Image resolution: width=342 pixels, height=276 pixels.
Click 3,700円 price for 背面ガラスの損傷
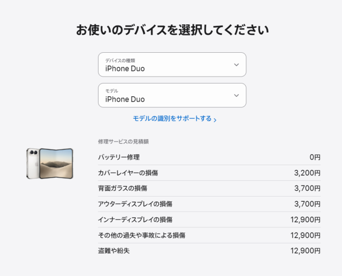tap(307, 188)
